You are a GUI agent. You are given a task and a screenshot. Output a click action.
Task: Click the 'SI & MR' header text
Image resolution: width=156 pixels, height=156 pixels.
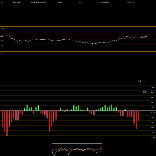click(x=17, y=2)
